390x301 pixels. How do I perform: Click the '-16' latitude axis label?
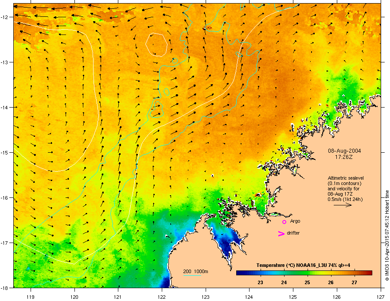point(4,198)
